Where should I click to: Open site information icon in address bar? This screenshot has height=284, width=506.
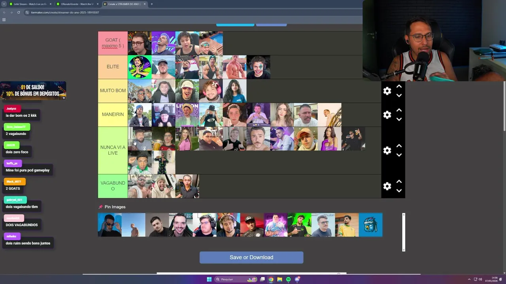coord(27,12)
